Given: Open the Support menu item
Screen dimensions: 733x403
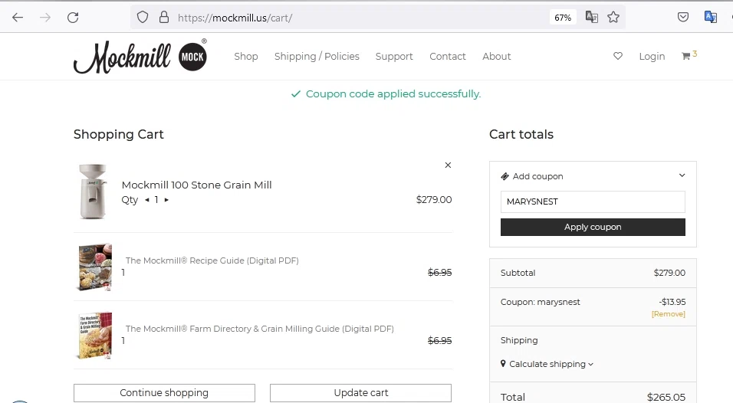Looking at the screenshot, I should coord(394,57).
